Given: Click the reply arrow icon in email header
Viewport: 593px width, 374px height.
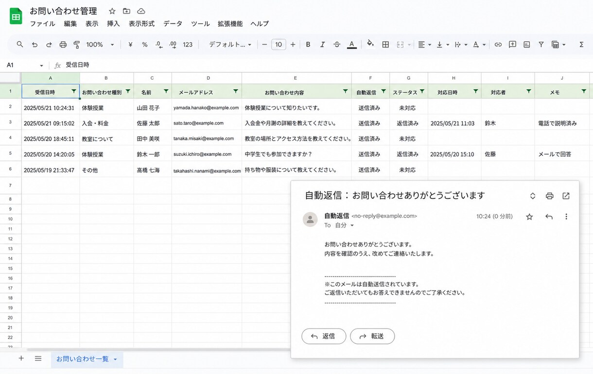Looking at the screenshot, I should pyautogui.click(x=549, y=217).
